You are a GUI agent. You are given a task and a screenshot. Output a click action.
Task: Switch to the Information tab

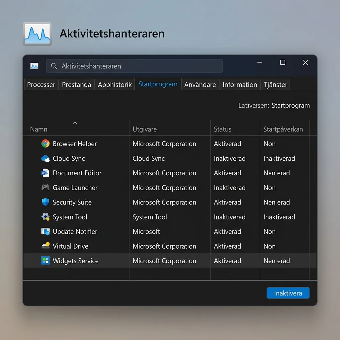click(x=240, y=85)
